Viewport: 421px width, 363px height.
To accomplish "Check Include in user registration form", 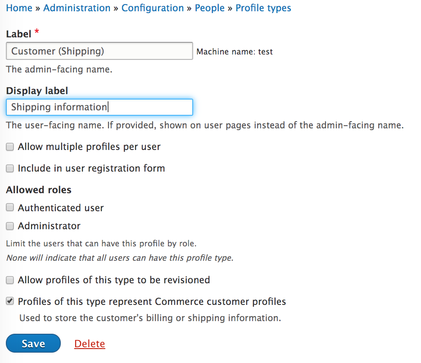I will (x=10, y=169).
